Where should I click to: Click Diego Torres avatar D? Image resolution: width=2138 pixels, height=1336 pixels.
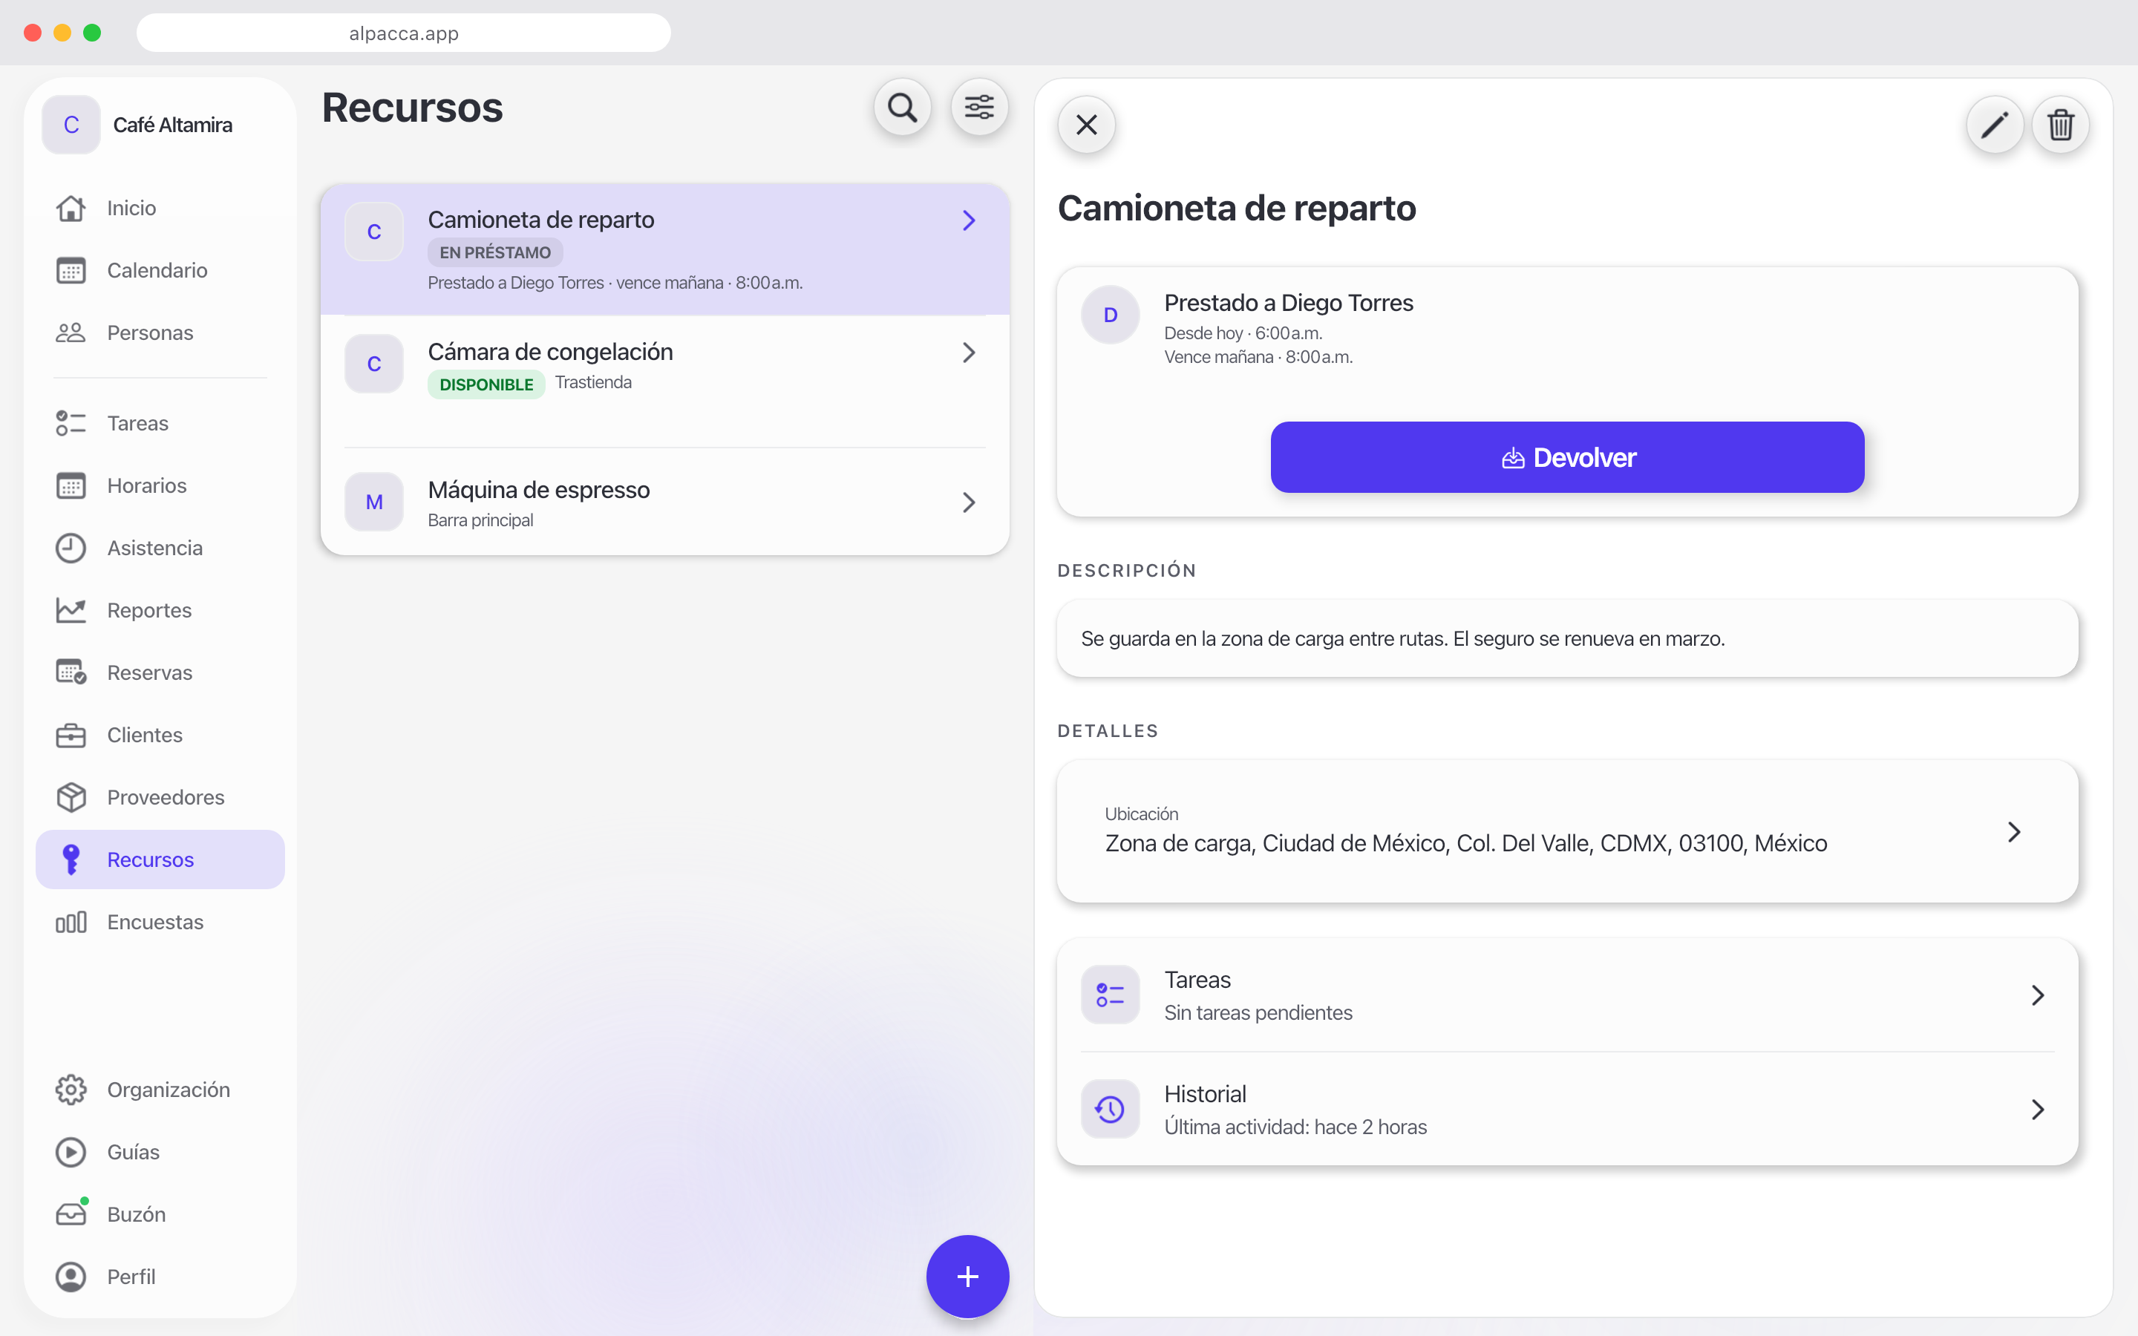point(1111,315)
